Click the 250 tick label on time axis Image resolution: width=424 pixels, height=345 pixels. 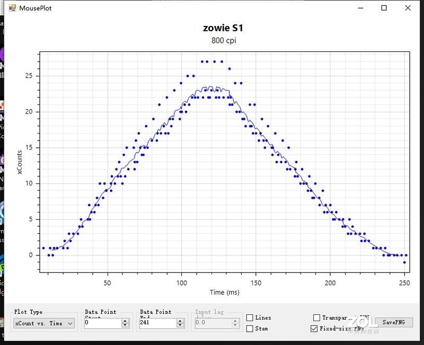point(404,283)
